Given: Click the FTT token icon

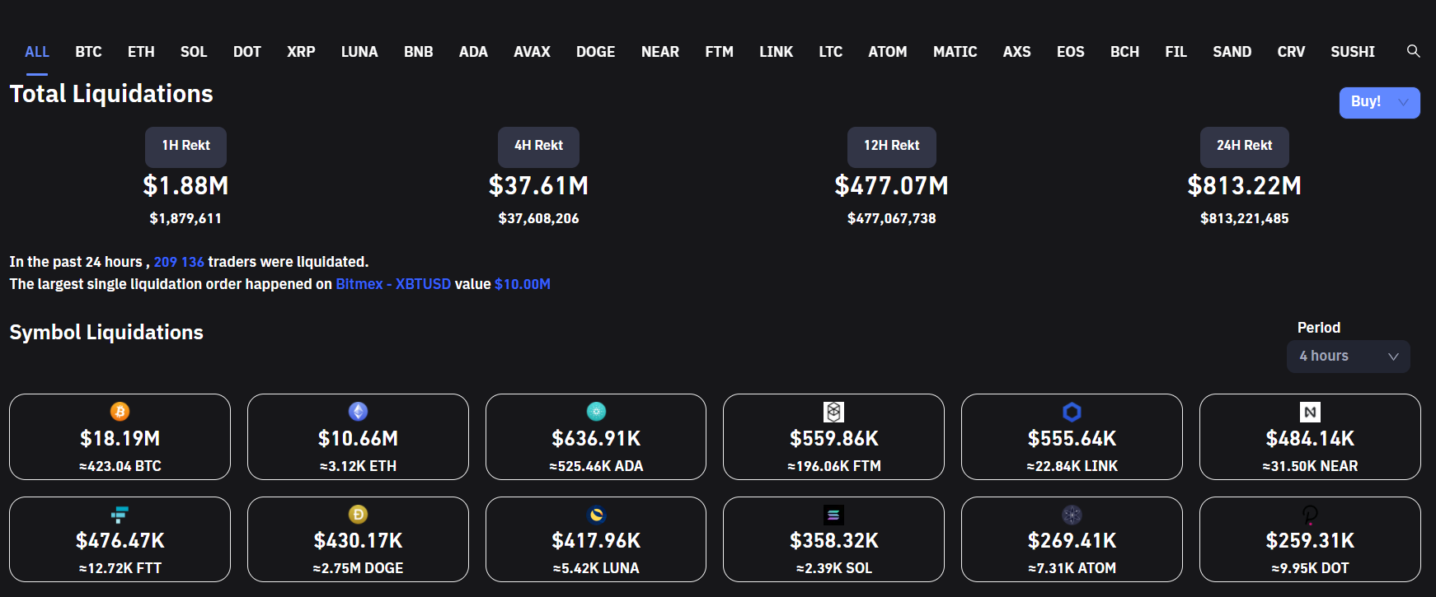Looking at the screenshot, I should pos(120,515).
